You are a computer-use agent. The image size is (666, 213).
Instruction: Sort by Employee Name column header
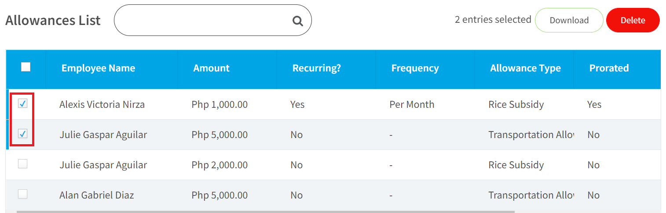pyautogui.click(x=98, y=68)
